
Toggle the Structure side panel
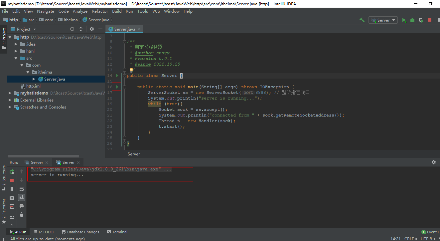coord(4,178)
